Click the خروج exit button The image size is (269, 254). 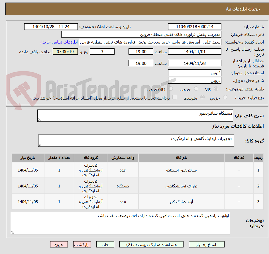click(x=59, y=244)
